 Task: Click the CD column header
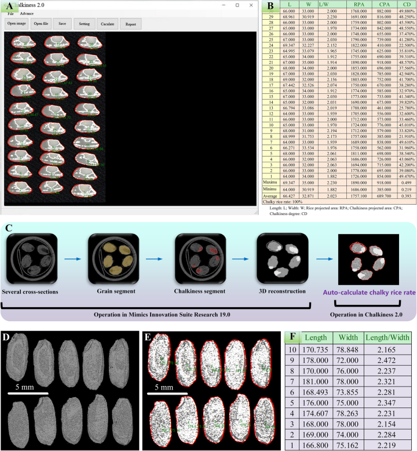tap(405, 5)
